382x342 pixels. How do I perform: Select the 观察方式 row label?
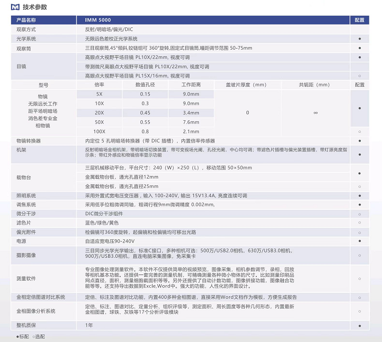(26, 30)
